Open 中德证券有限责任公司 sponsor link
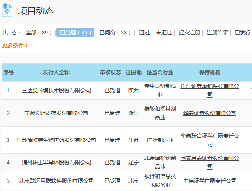This screenshot has width=252, height=191. coord(209,181)
